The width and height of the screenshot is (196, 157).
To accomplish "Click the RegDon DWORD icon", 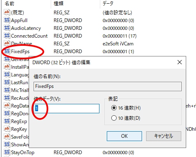I will click(7, 113).
